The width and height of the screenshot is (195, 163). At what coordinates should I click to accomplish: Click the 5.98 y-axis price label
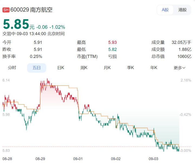(x=6, y=115)
